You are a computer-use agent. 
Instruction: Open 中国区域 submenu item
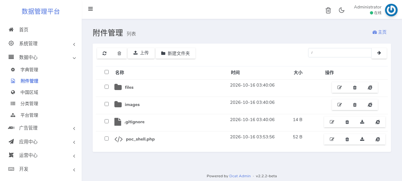click(41, 92)
